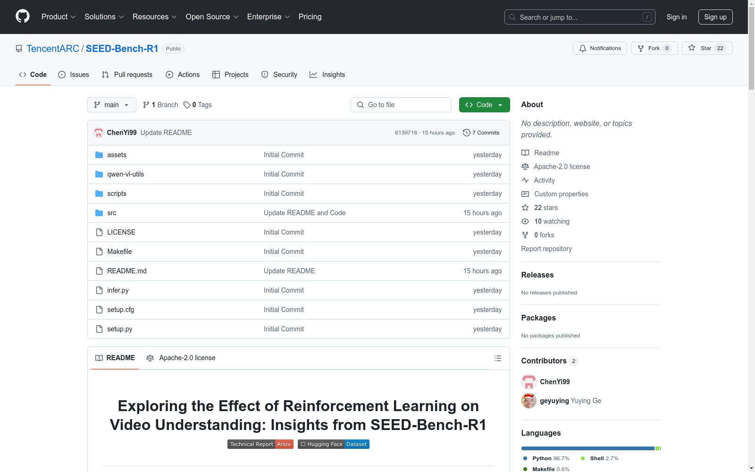The height and width of the screenshot is (472, 755).
Task: Click the eye icon beside 10 watching
Action: pyautogui.click(x=525, y=221)
